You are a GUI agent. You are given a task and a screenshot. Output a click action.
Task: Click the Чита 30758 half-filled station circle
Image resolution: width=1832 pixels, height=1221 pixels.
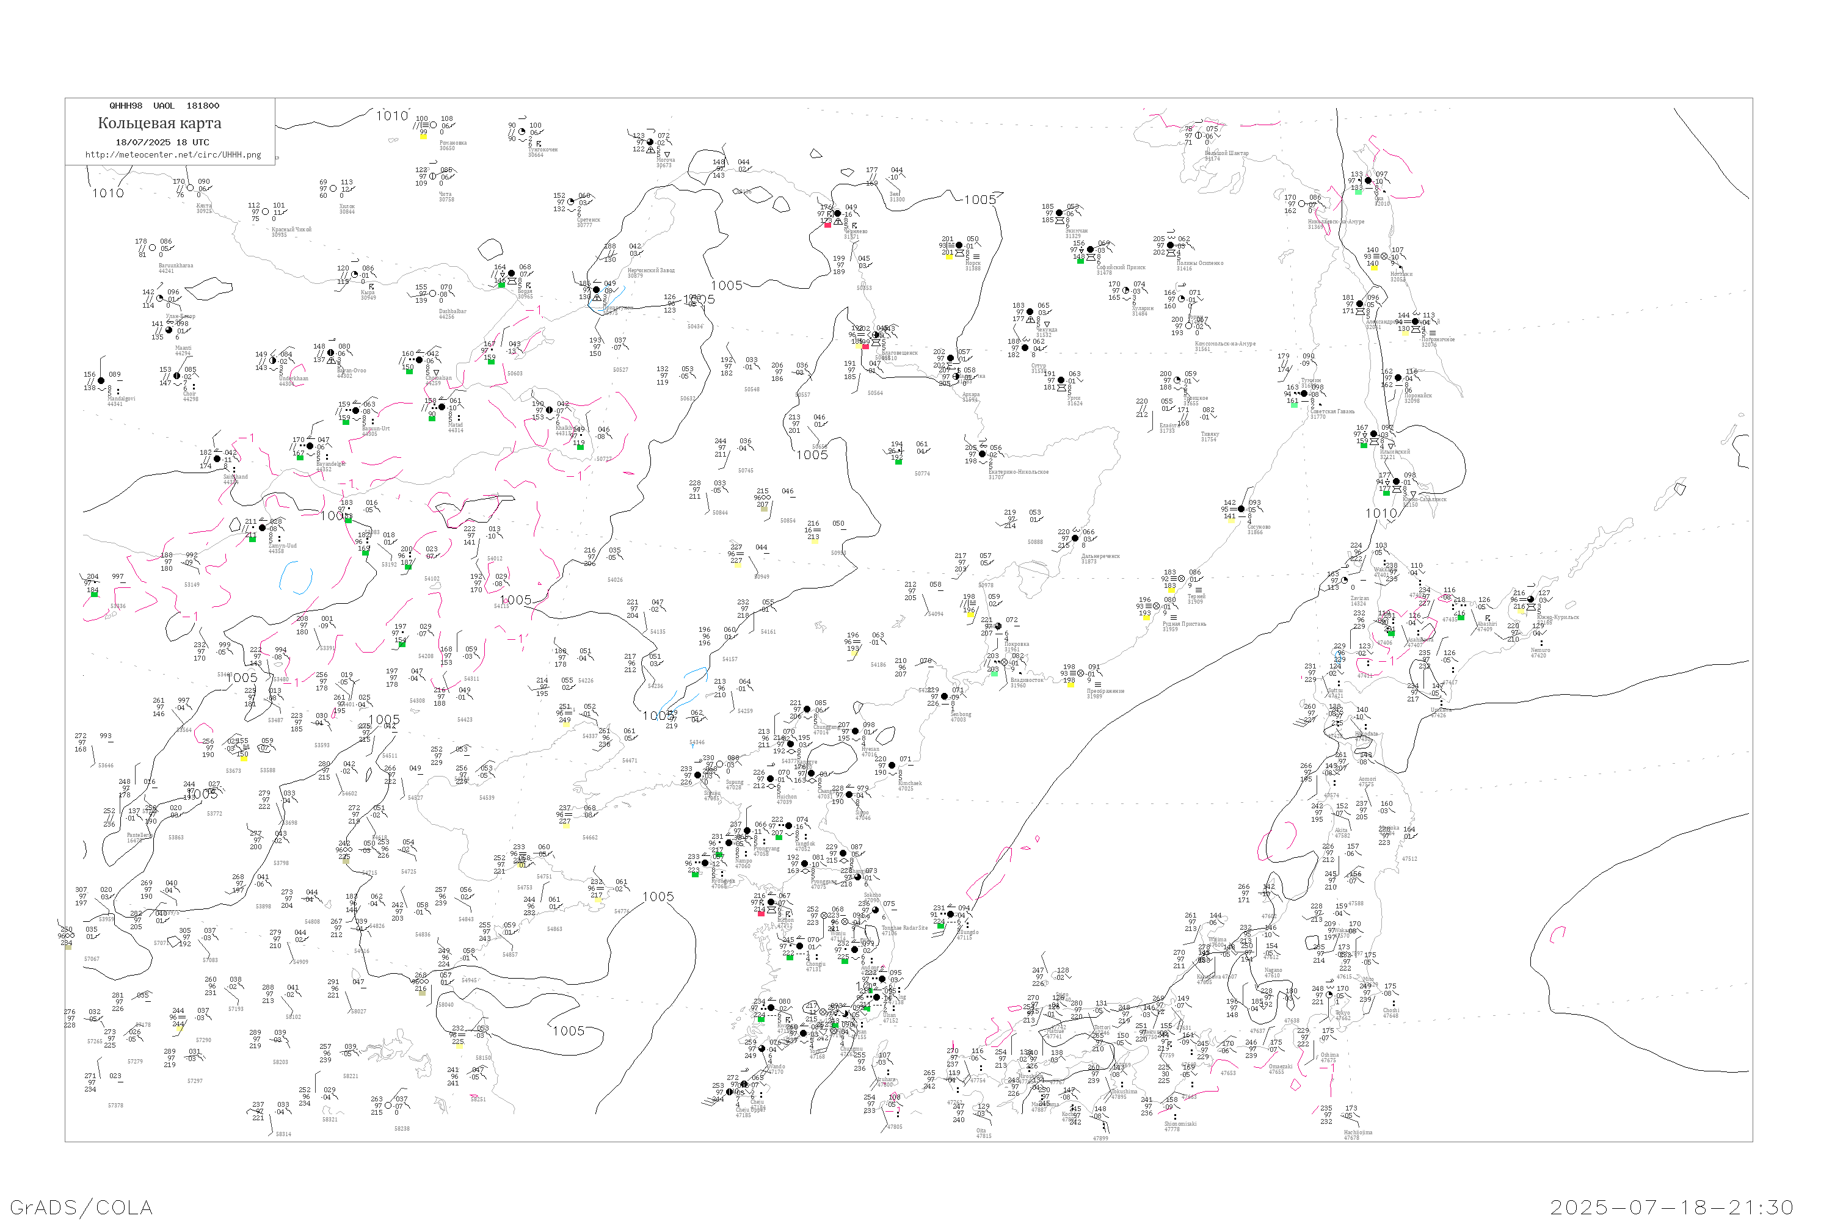(433, 176)
